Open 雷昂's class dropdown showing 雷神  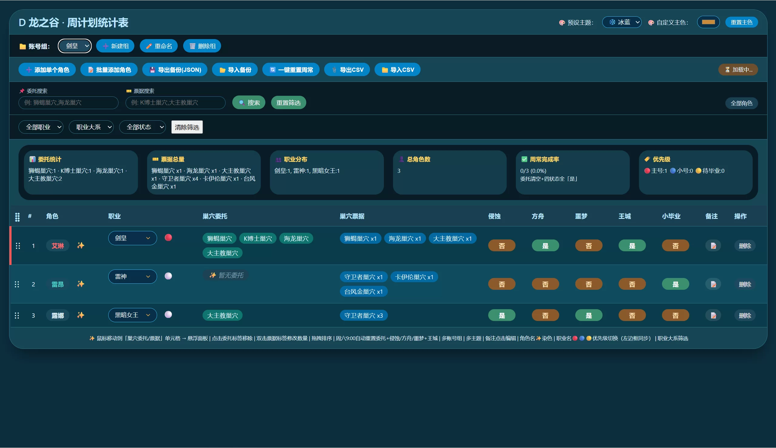coord(132,277)
